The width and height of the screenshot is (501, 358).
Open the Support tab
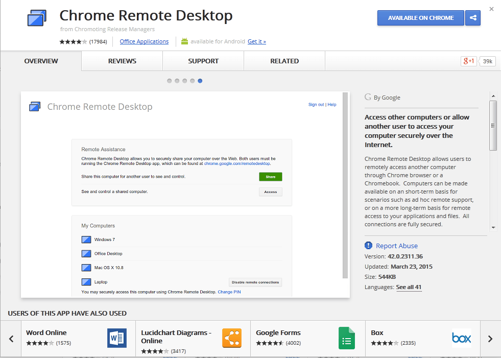pyautogui.click(x=203, y=61)
